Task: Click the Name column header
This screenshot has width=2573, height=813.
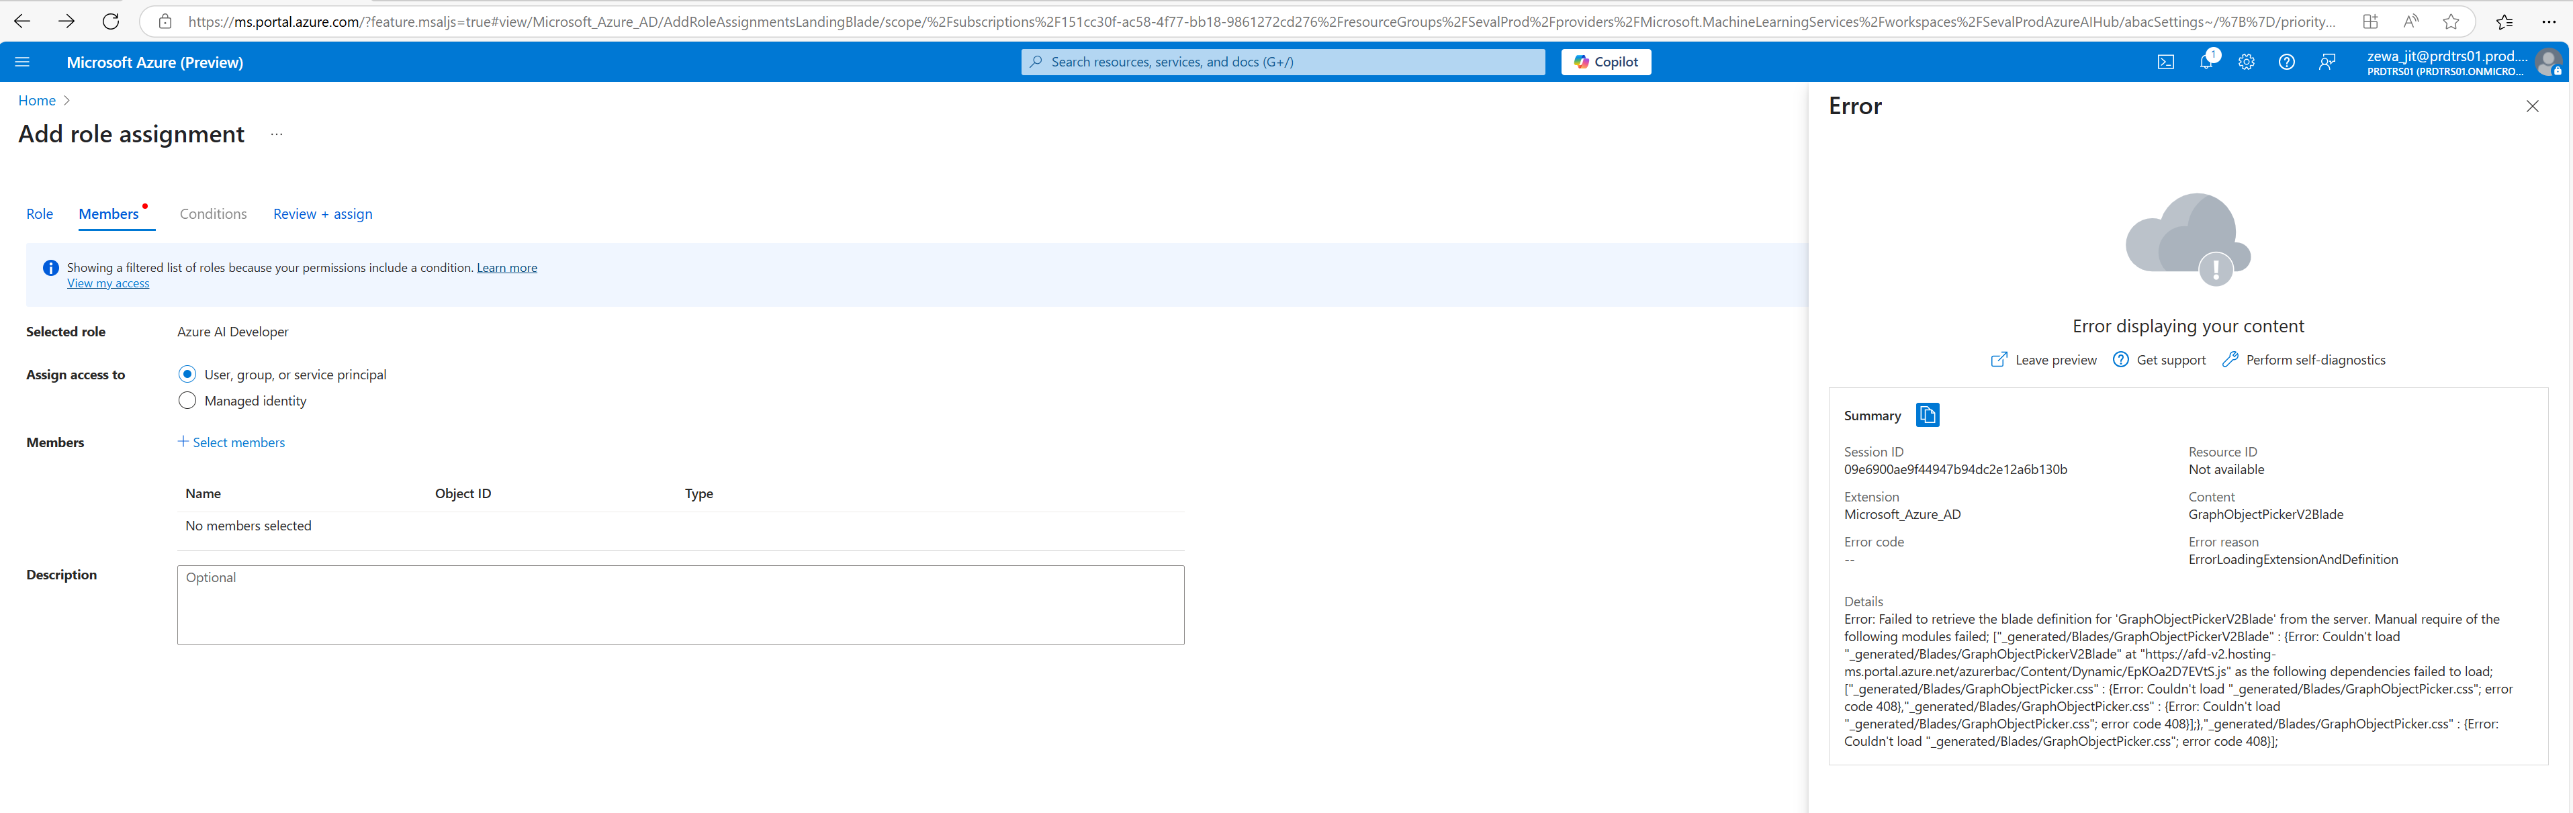Action: pos(203,493)
